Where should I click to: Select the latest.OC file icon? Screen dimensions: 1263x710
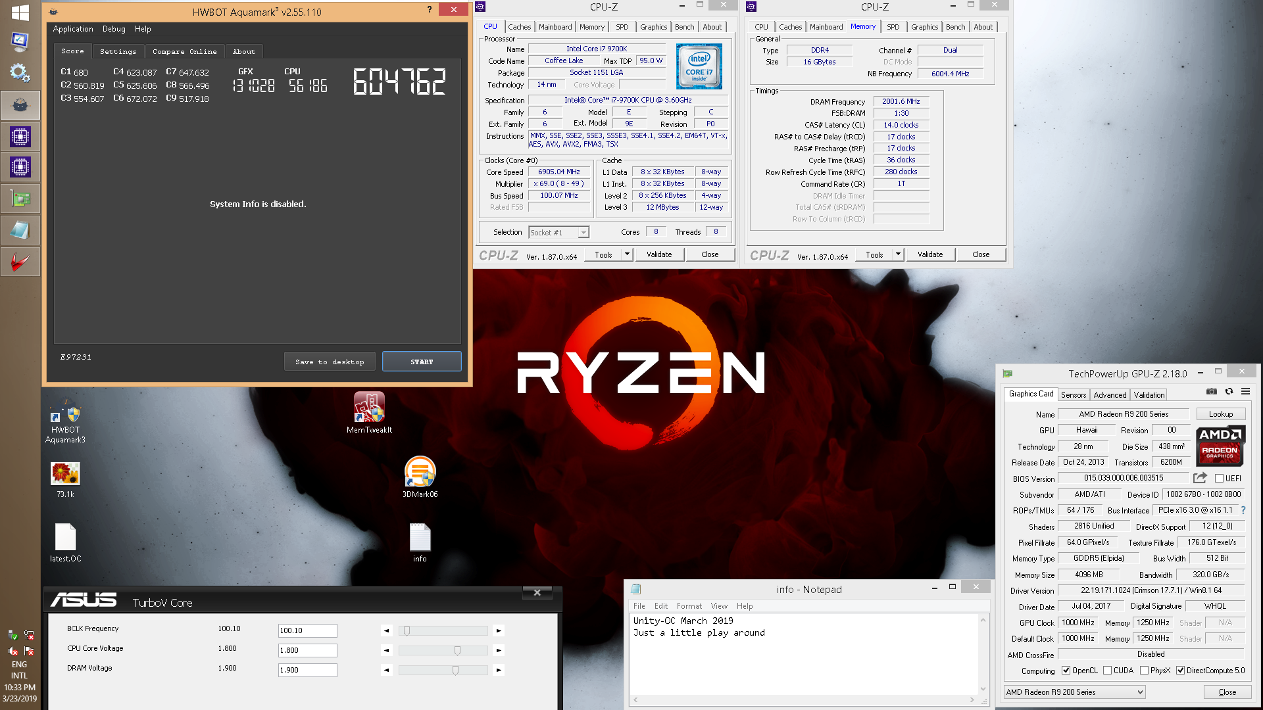tap(65, 543)
